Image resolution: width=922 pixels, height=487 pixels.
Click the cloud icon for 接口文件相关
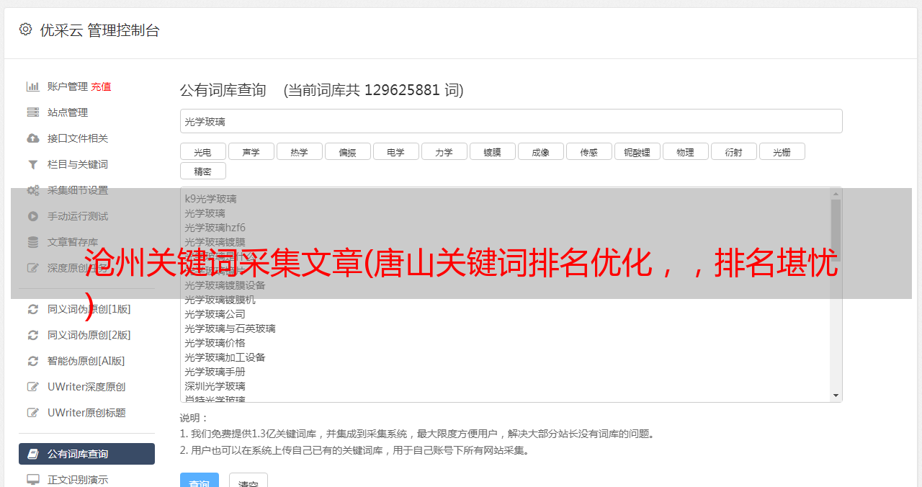point(32,138)
